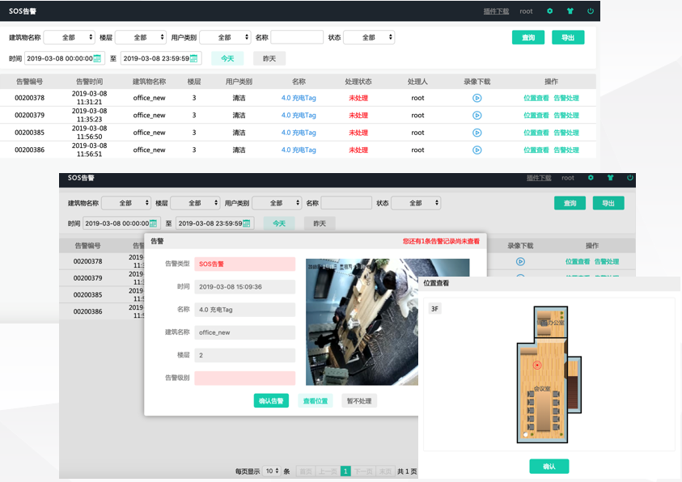Click 位置查看 for 00200378 in lower window
Screen dimensions: 682x482
pyautogui.click(x=578, y=261)
